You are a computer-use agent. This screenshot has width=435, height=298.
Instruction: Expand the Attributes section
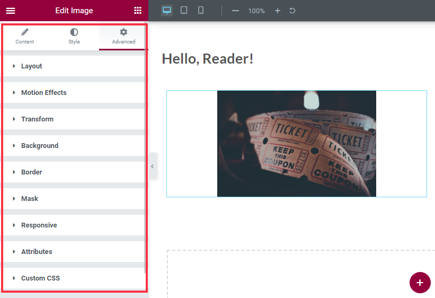point(74,252)
